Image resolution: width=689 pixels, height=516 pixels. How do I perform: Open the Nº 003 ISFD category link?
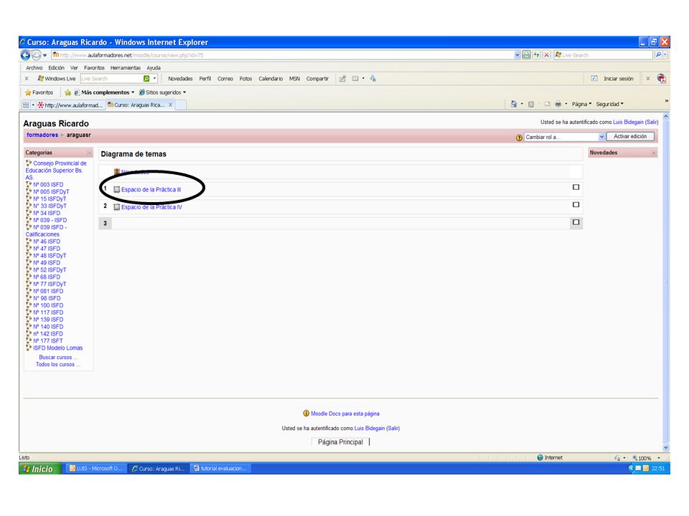pyautogui.click(x=48, y=185)
